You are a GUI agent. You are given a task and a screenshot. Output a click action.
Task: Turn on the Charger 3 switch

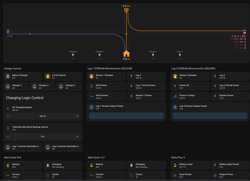69,86
